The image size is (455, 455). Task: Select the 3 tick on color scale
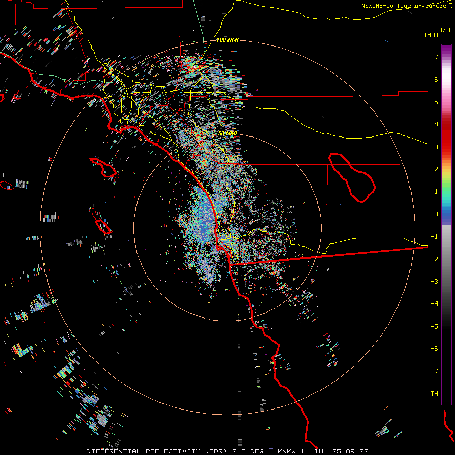click(436, 147)
